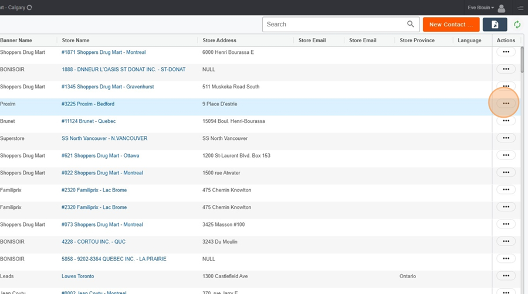
Task: Open actions menu for 4228 - CORTOU INC. row
Action: 506,241
